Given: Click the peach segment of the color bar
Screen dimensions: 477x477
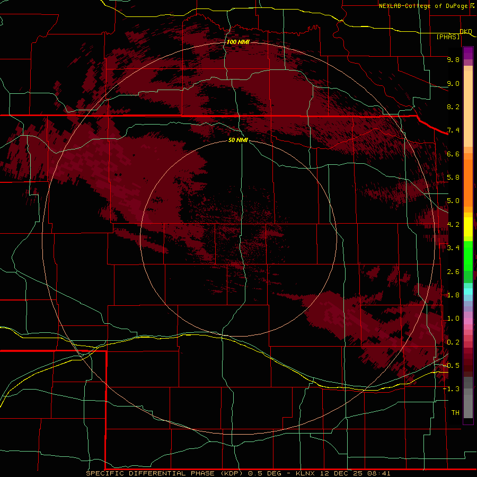Looking at the screenshot, I should [x=468, y=109].
